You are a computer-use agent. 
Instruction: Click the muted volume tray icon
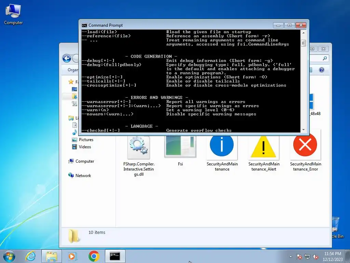click(315, 257)
